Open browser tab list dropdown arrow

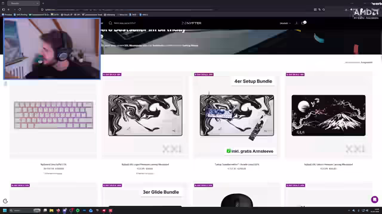[x=37, y=4]
